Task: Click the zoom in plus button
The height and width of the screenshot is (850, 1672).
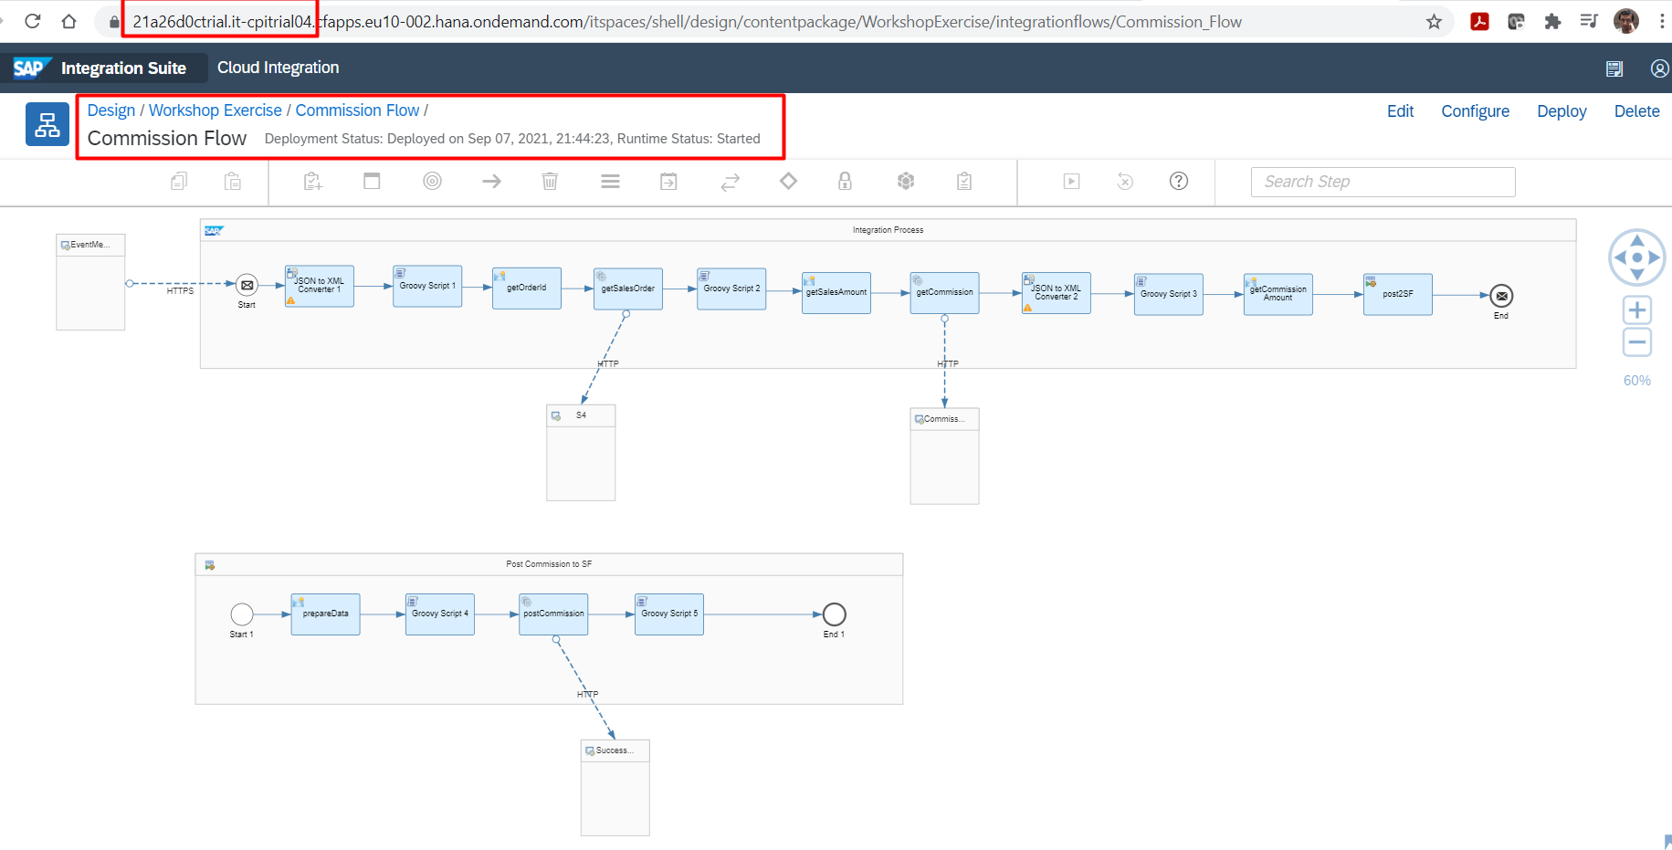Action: coord(1637,310)
